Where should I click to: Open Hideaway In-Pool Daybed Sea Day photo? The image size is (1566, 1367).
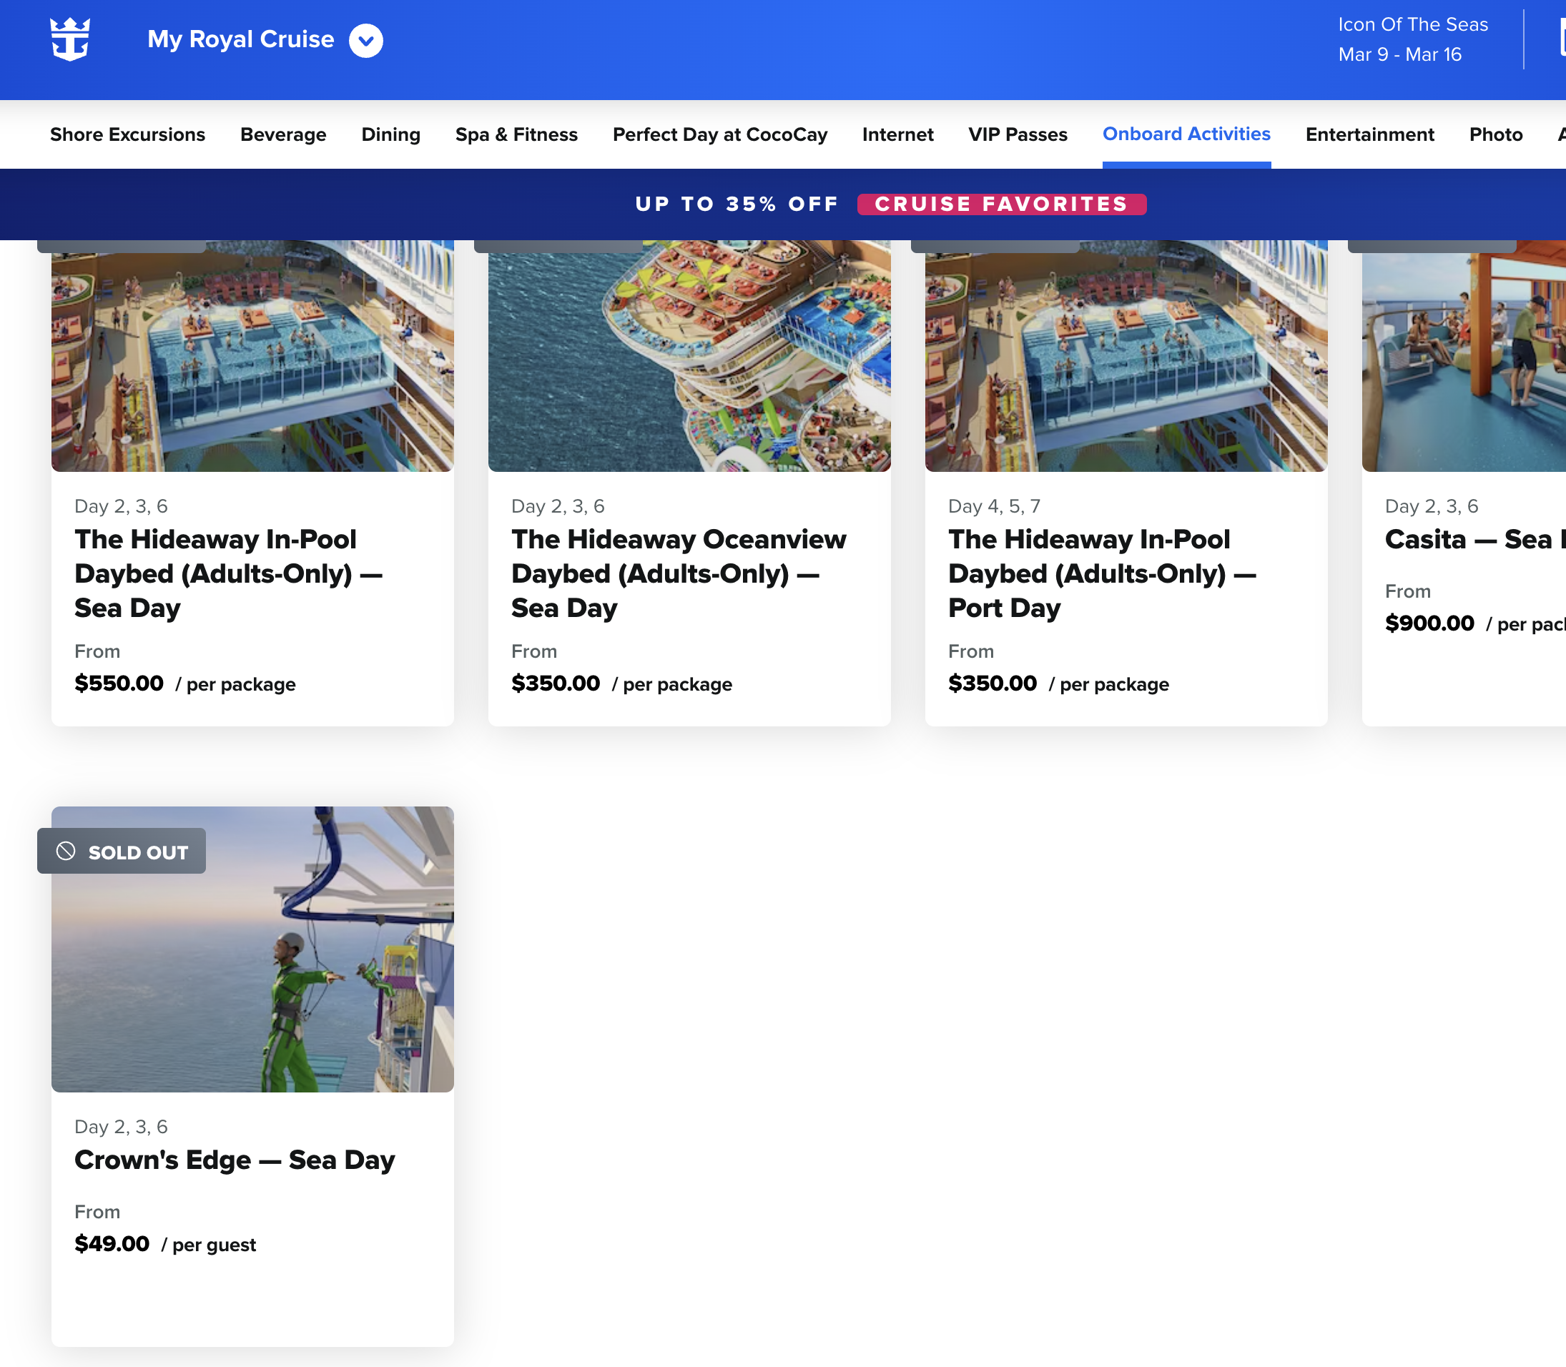(252, 356)
